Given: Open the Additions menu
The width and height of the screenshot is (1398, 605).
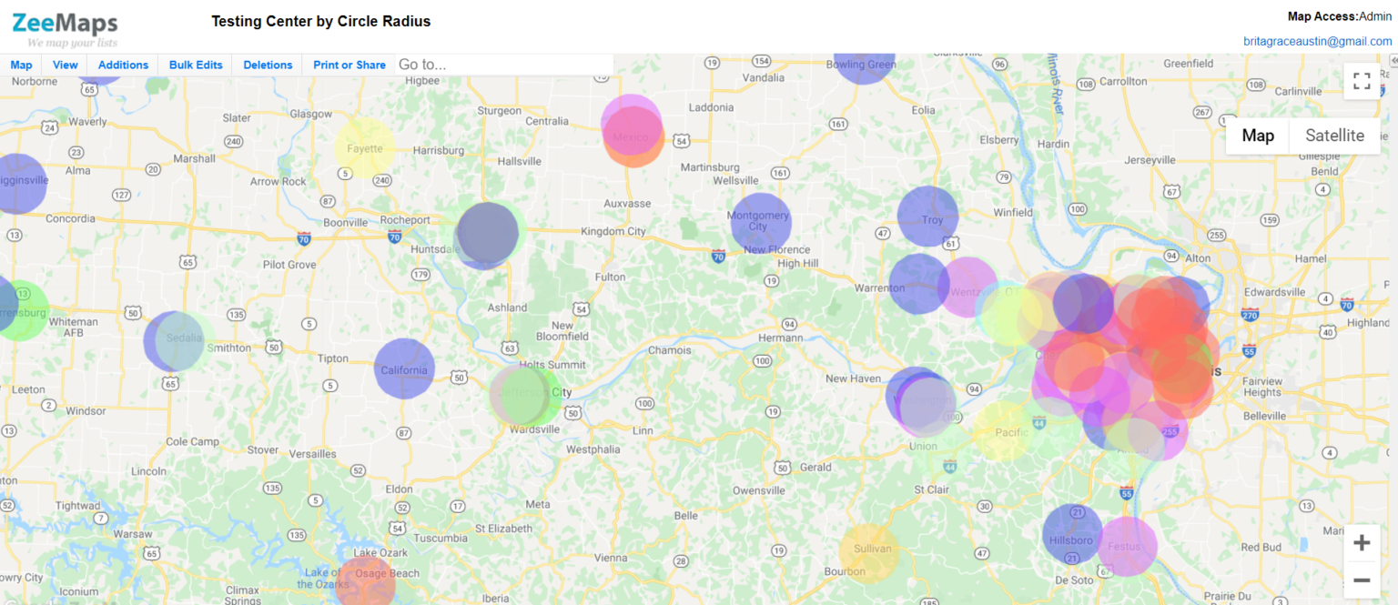Looking at the screenshot, I should pos(122,65).
